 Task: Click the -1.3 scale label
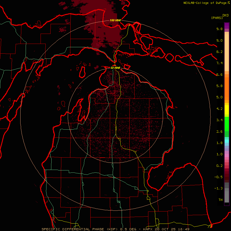tap(218, 188)
